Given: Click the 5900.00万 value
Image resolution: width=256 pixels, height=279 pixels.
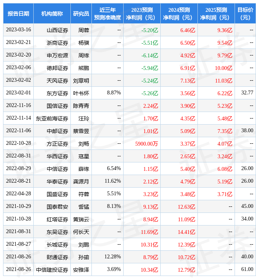Looking at the screenshot, I should (x=147, y=144).
